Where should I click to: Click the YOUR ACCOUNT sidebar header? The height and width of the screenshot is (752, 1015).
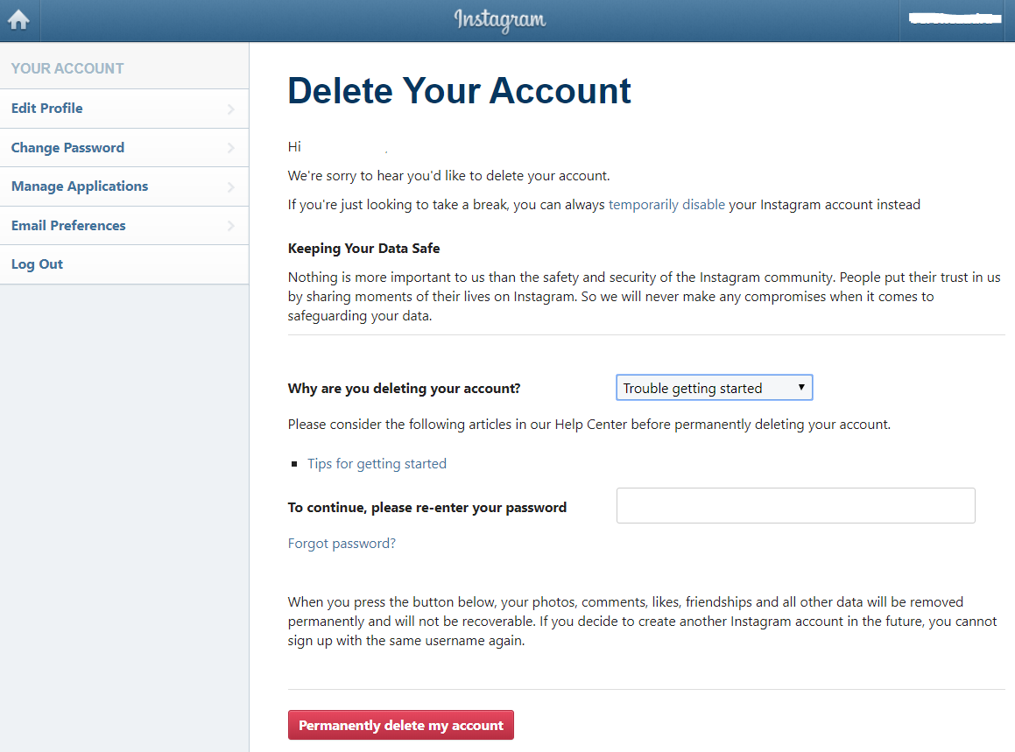tap(67, 68)
